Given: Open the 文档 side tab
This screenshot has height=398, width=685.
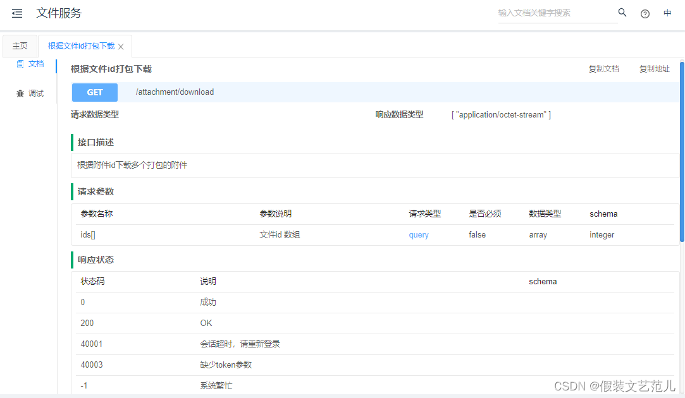Looking at the screenshot, I should [30, 64].
